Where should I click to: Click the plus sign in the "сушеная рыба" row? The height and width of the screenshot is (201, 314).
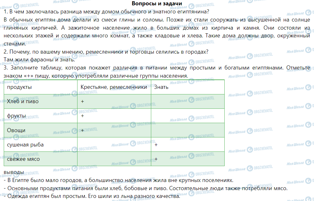156,145
